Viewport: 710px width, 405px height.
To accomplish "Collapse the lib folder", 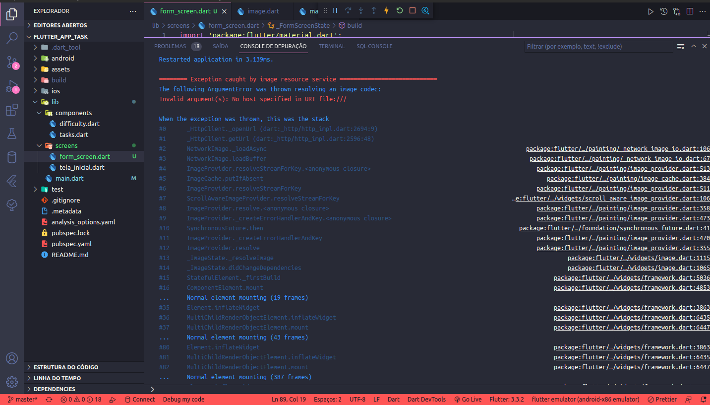I will 84,102.
